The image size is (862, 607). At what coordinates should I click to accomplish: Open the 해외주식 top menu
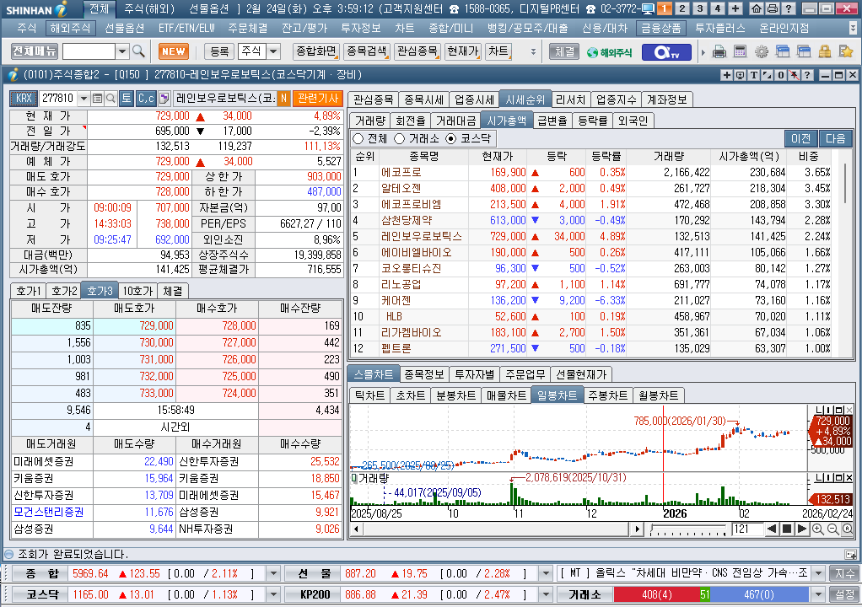pyautogui.click(x=70, y=28)
